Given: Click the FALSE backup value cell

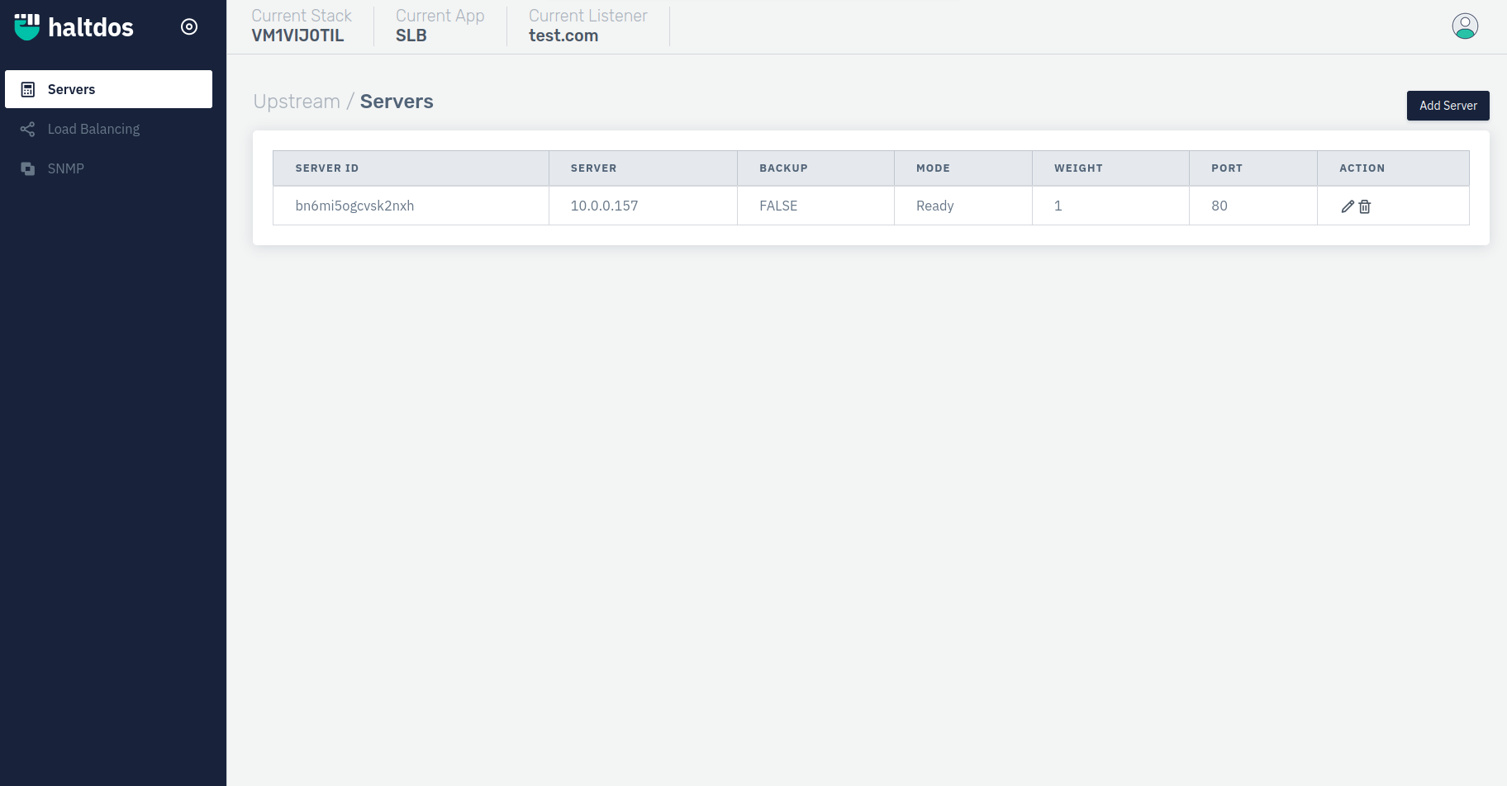Looking at the screenshot, I should [x=815, y=206].
